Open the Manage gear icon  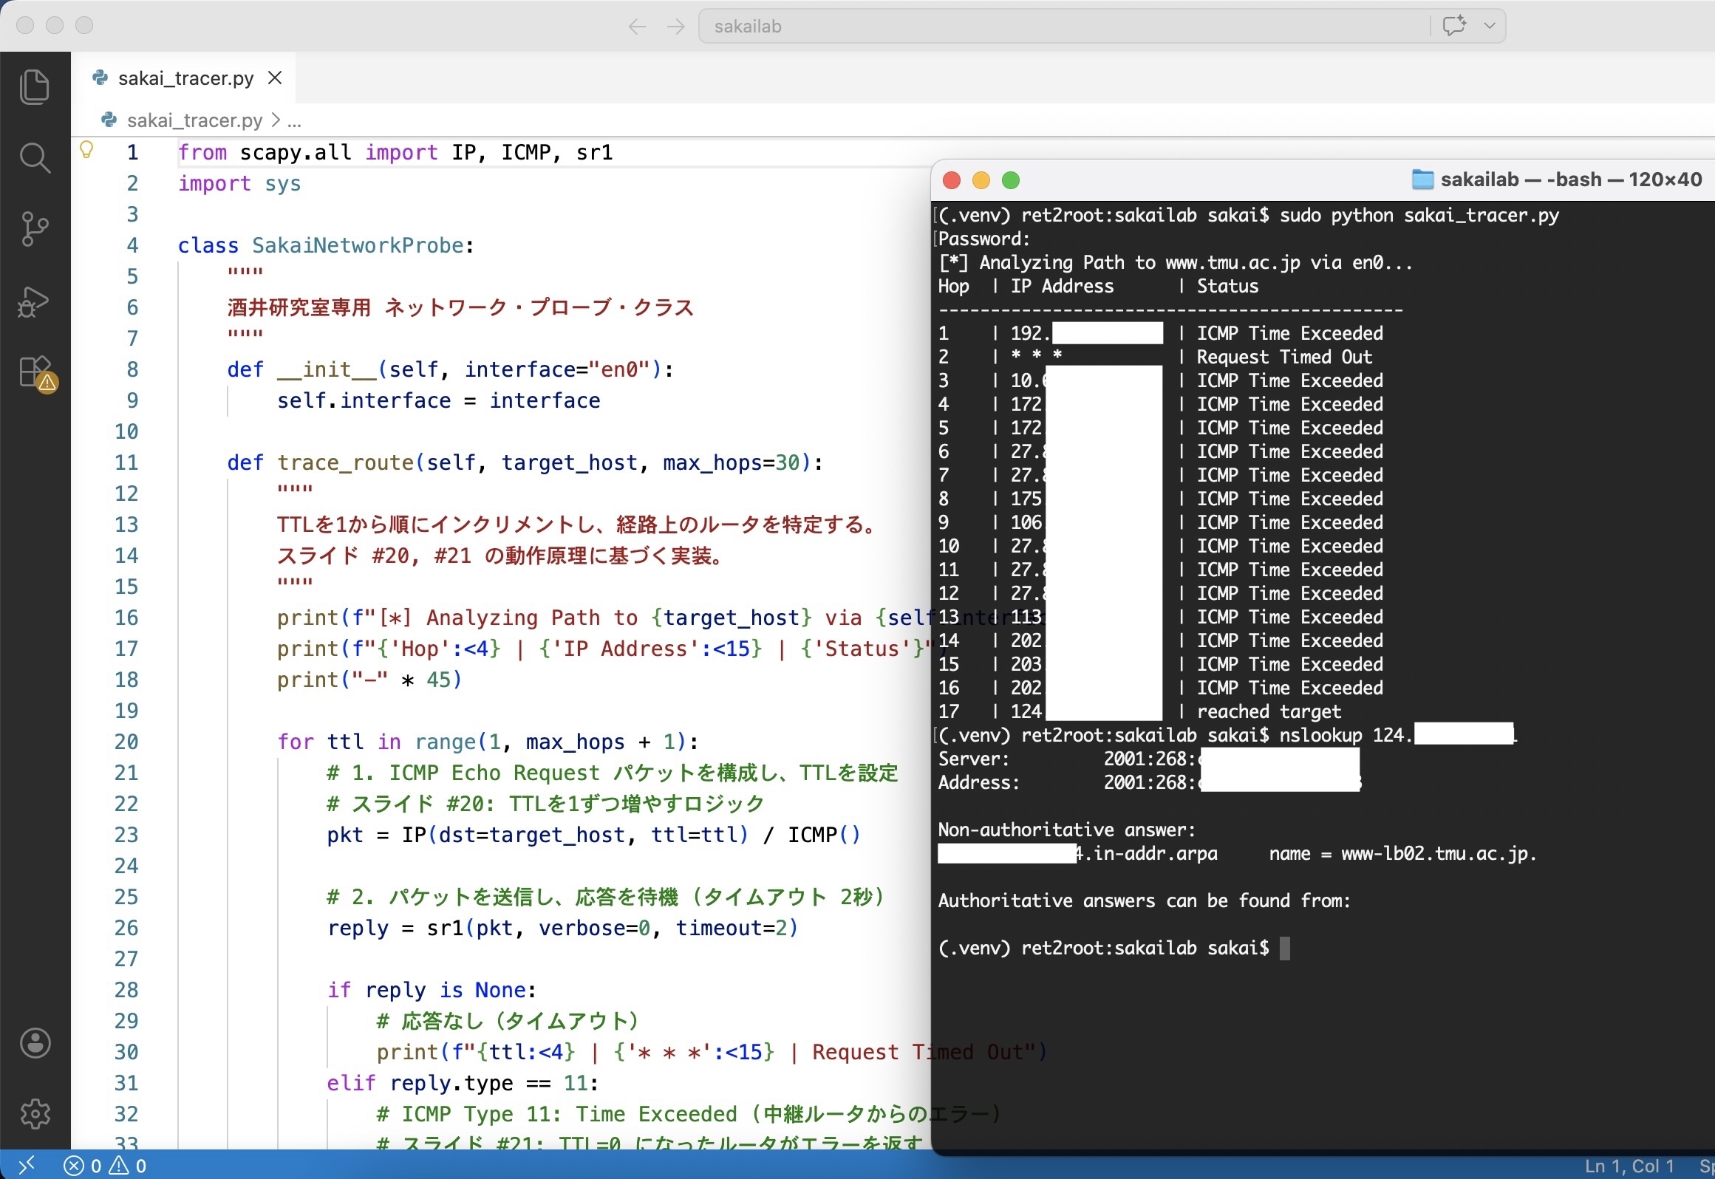(x=35, y=1113)
